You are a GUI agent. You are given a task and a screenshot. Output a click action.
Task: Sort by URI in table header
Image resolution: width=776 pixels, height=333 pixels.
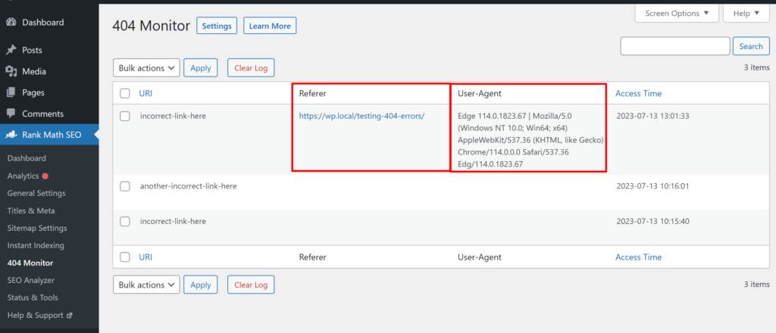click(x=145, y=93)
